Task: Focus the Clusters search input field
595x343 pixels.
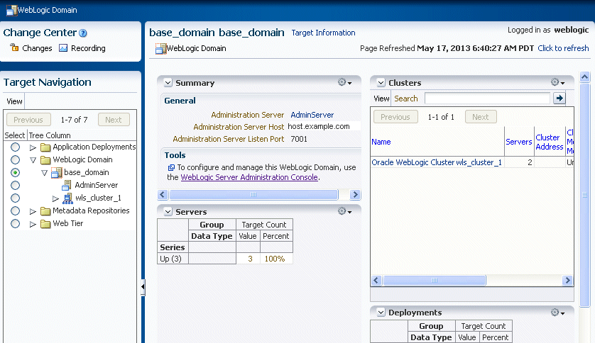Action: (x=487, y=99)
